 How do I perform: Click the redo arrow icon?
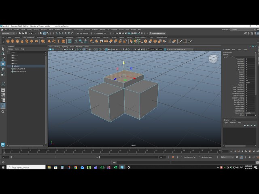coord(32,33)
